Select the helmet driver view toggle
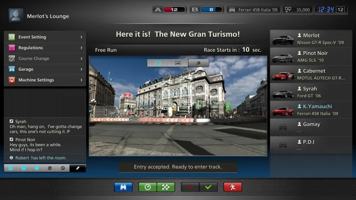This screenshot has height=200, width=356. (x=199, y=63)
